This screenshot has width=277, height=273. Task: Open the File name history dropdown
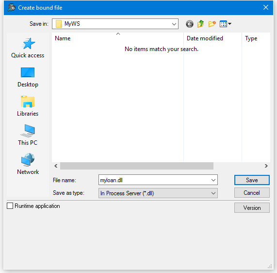coord(213,180)
